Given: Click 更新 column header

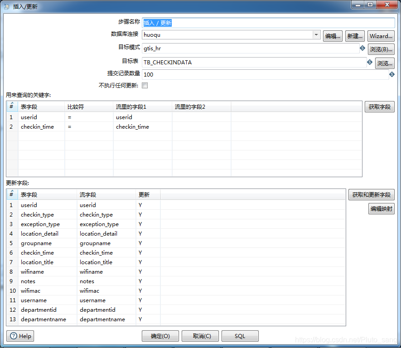Looking at the screenshot, I should [x=148, y=194].
